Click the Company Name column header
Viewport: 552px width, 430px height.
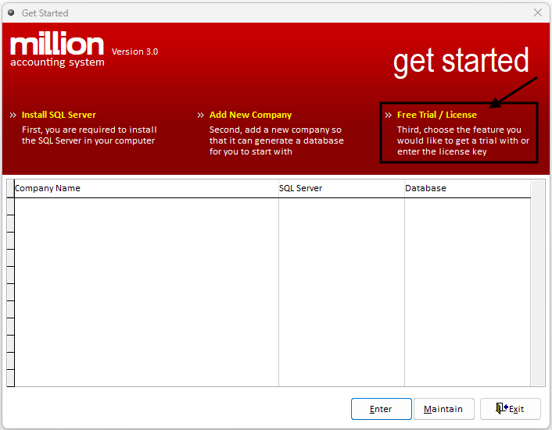click(x=146, y=188)
